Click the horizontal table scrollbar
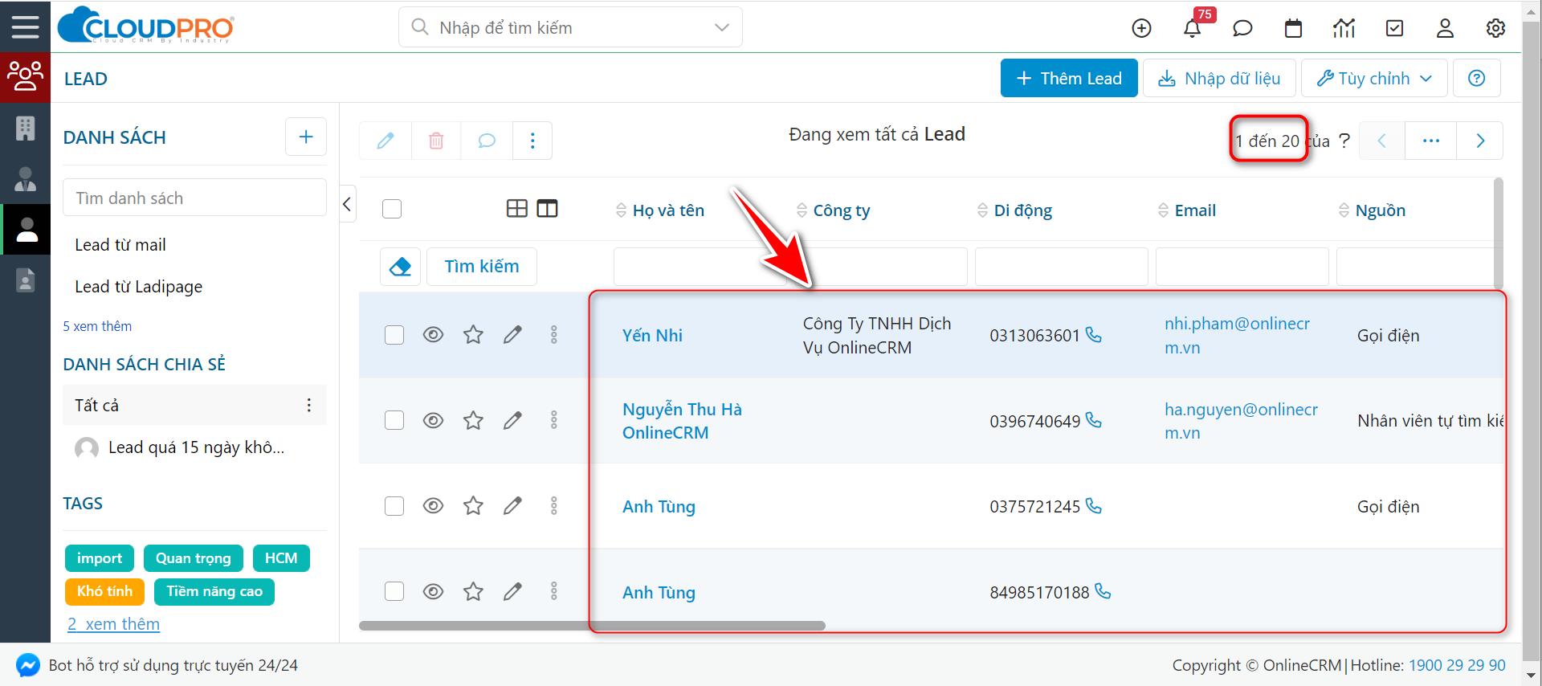The width and height of the screenshot is (1542, 686). [x=592, y=626]
